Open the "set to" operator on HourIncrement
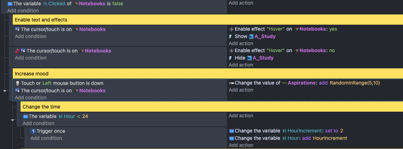Viewport: 403px width, 149px height. (332, 131)
